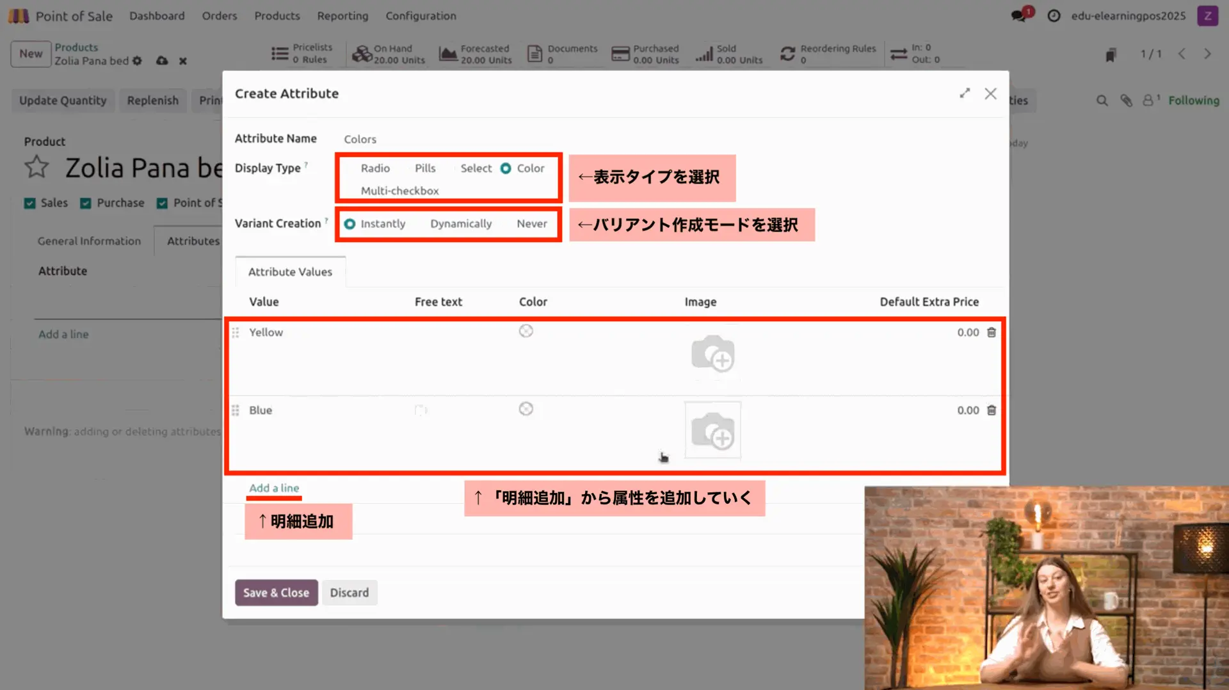Viewport: 1229px width, 690px height.
Task: Click trash icon on Blue row
Action: pos(991,410)
